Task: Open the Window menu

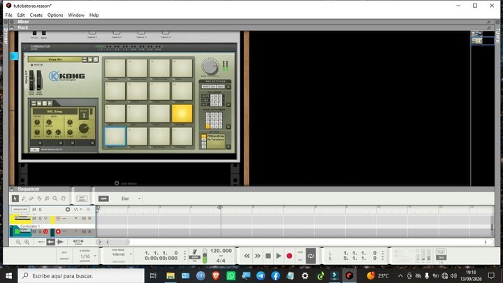Action: pos(76,15)
